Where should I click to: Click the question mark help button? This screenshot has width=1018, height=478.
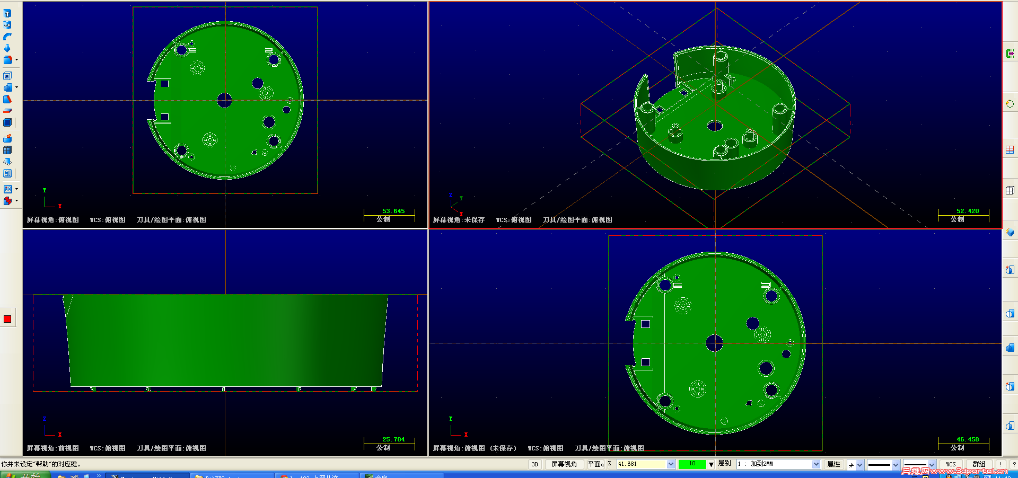click(1014, 464)
